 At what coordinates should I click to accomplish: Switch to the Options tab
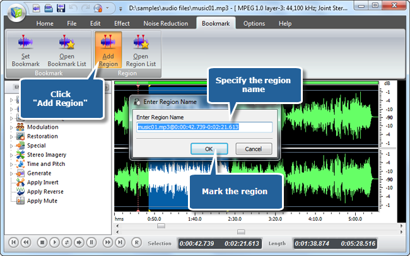[x=254, y=23]
